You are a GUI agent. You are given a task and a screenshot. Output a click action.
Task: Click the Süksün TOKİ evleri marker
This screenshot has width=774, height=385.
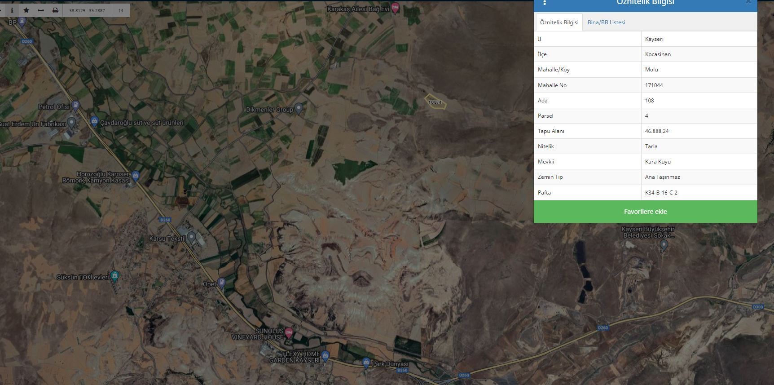coord(115,276)
